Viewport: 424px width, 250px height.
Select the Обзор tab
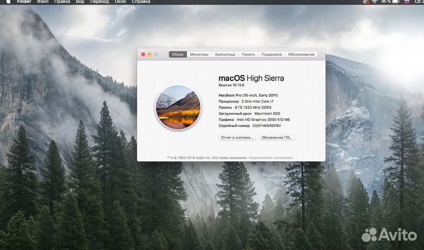(178, 54)
